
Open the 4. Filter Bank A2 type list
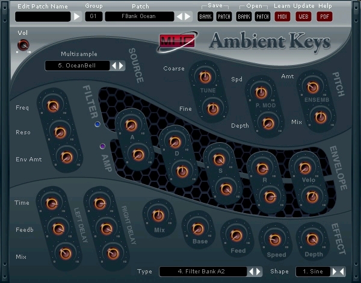[203, 272]
